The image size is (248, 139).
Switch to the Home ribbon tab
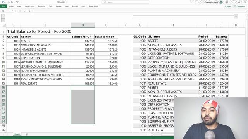(11, 6)
